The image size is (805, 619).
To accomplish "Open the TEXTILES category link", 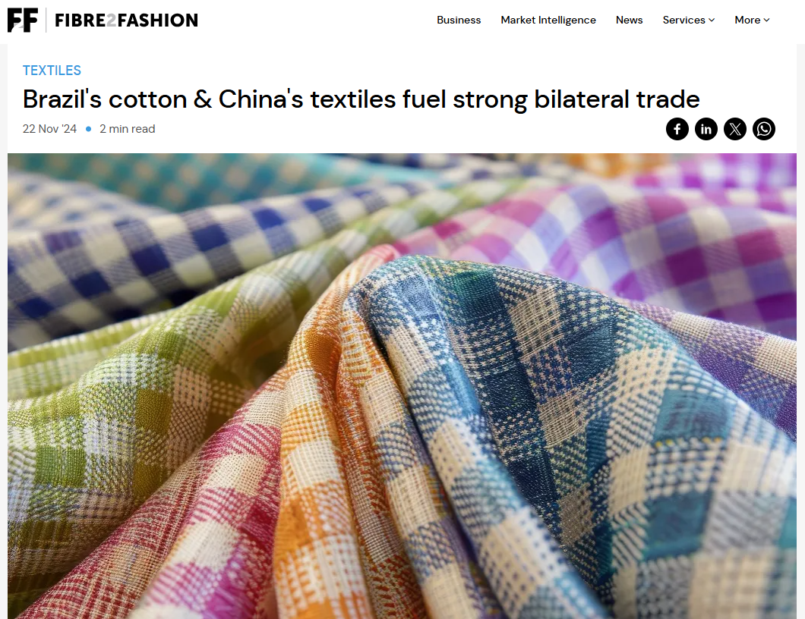I will (52, 71).
